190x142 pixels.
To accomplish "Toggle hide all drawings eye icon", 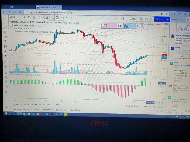I will click(6, 86).
